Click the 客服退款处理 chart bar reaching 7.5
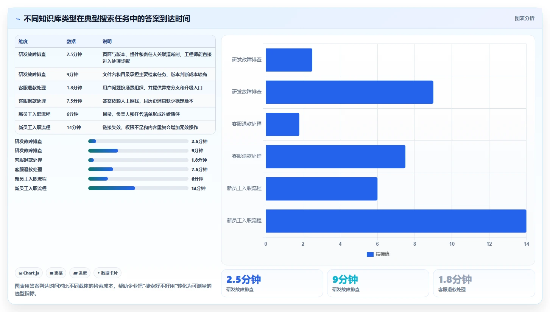The height and width of the screenshot is (312, 550). click(x=335, y=156)
